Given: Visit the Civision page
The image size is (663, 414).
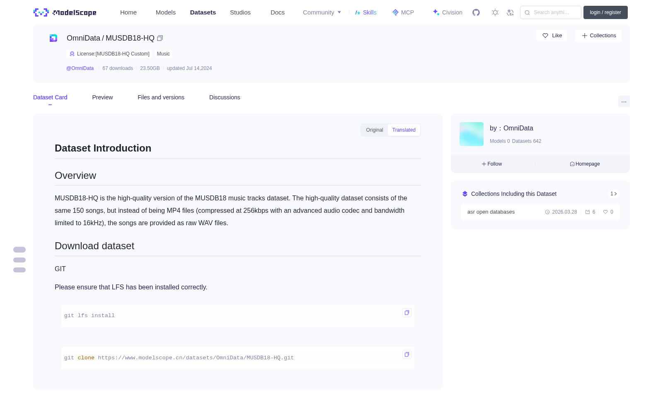Looking at the screenshot, I should tap(448, 12).
